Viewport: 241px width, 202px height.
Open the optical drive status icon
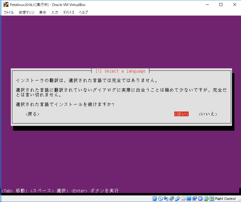(x=160, y=198)
